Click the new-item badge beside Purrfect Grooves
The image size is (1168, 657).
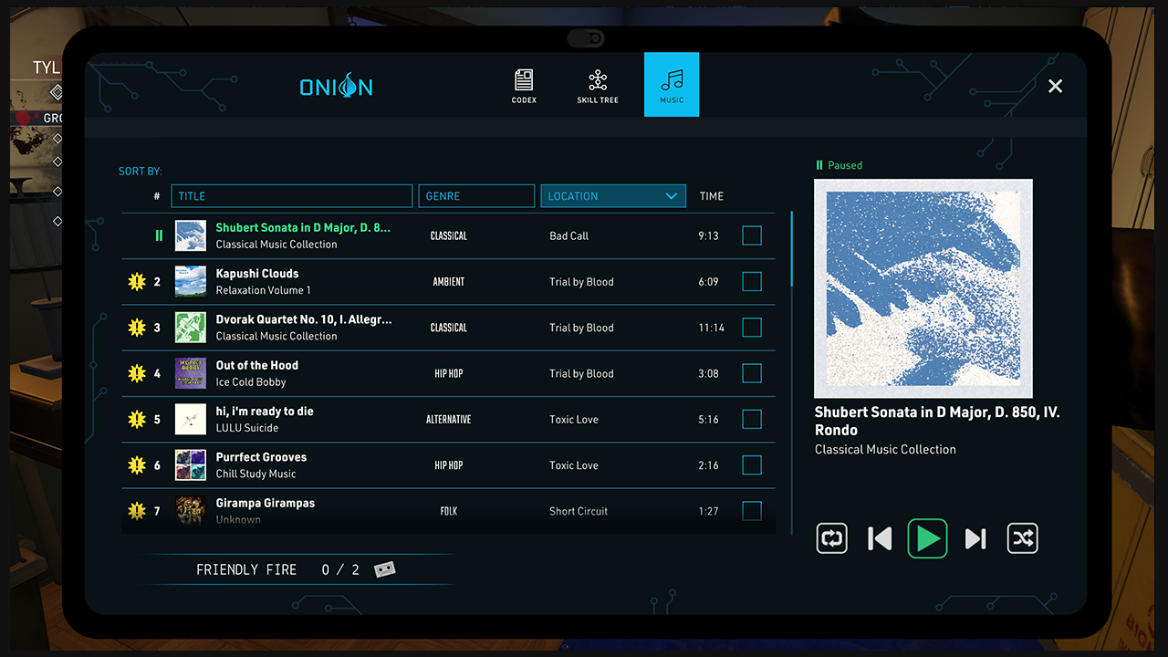click(137, 465)
